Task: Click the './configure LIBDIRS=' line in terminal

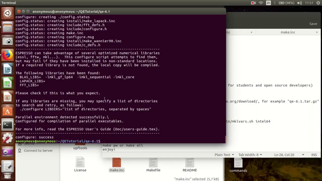Action: coord(85,109)
